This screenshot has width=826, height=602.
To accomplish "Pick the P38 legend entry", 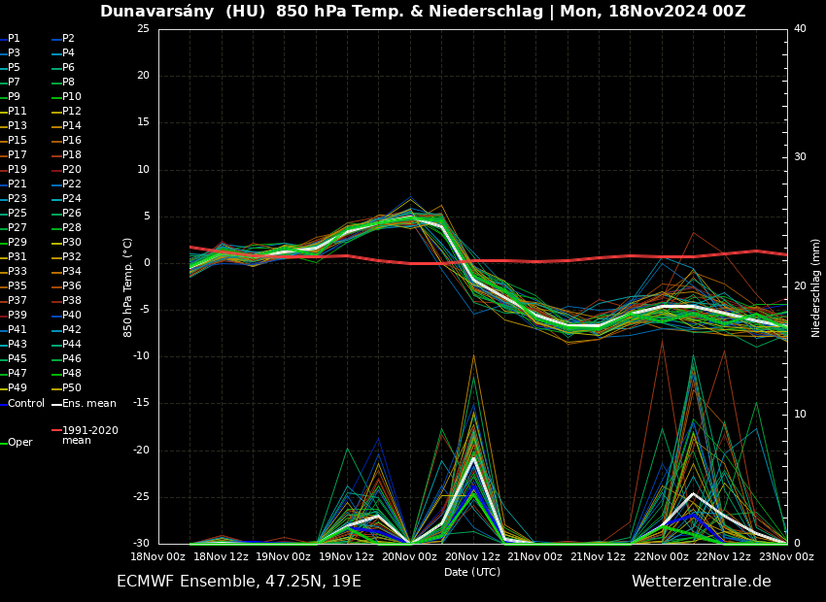I will (x=72, y=301).
